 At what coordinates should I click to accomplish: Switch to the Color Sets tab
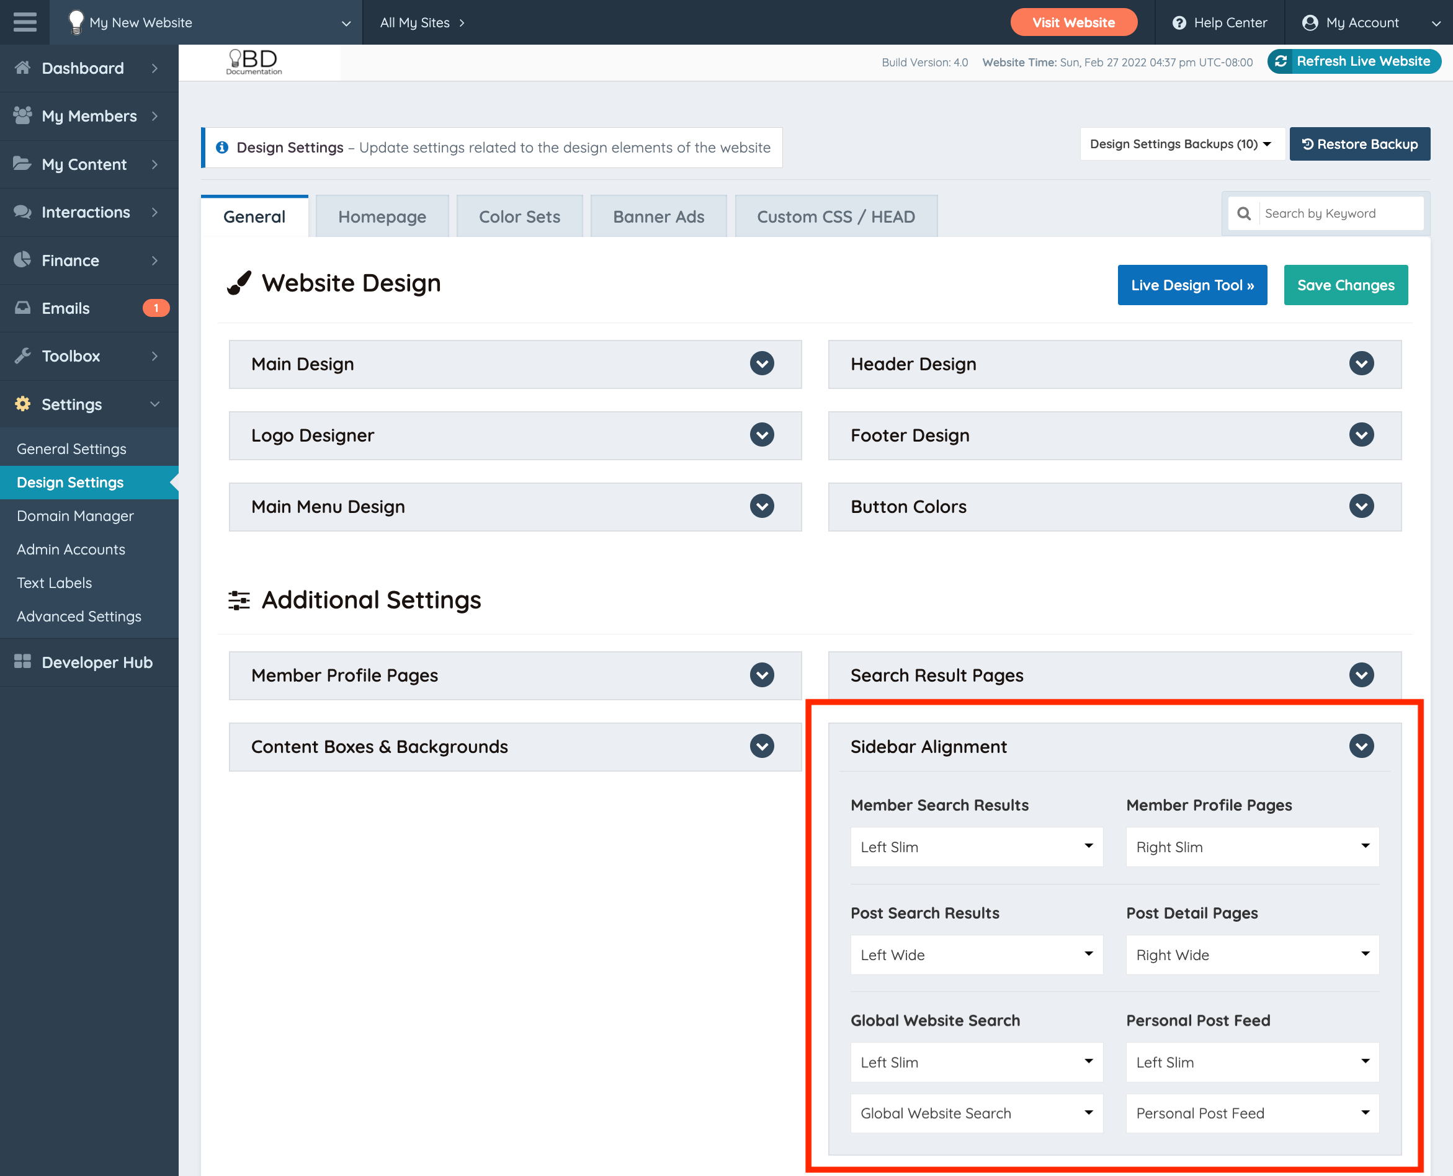(519, 216)
